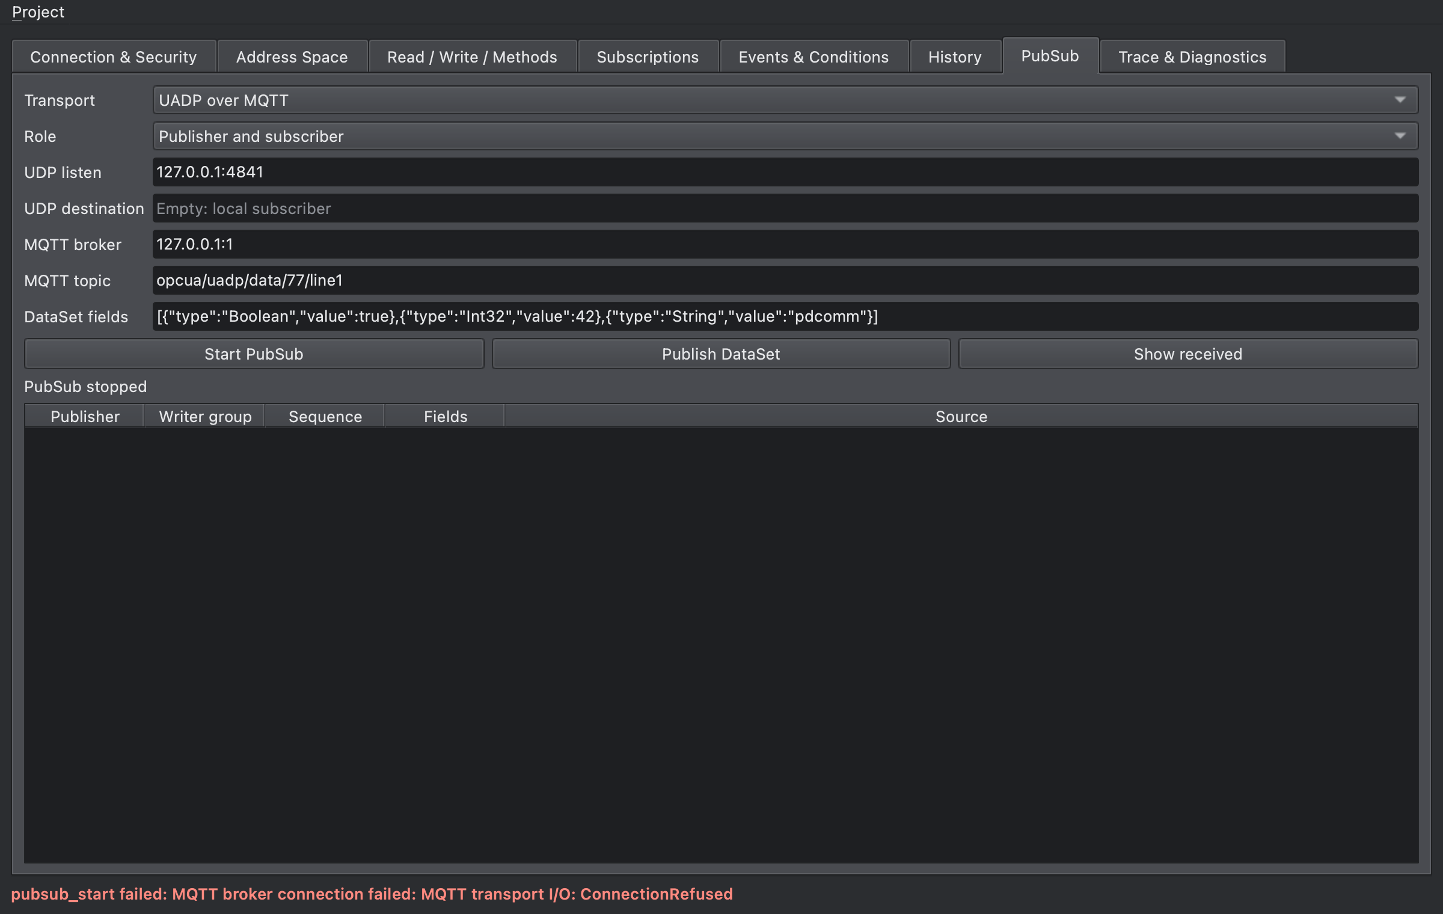Click the 'Role' field label
Viewport: 1443px width, 914px height.
[x=40, y=136]
